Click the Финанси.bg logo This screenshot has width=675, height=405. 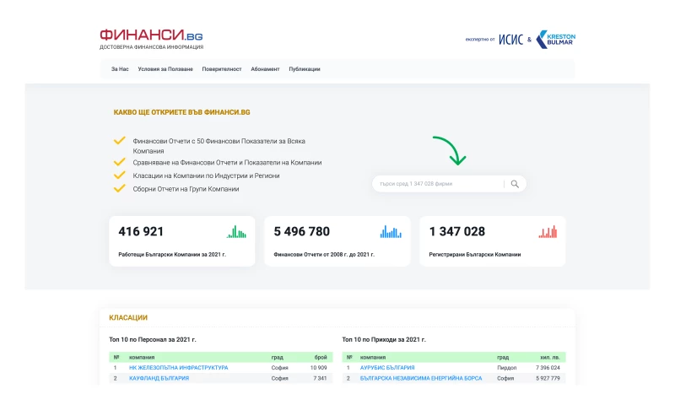151,39
